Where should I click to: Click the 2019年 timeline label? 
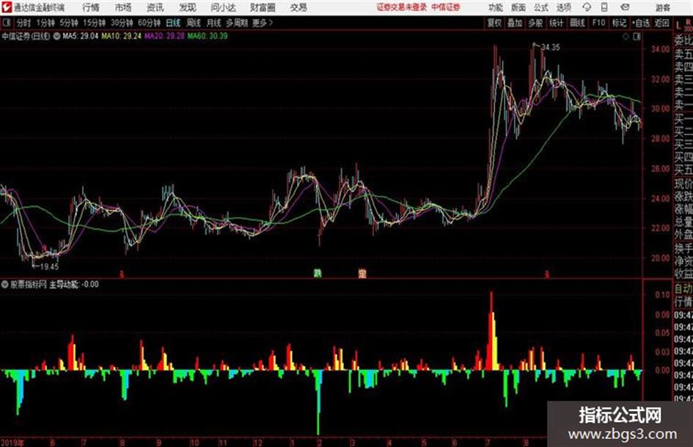pos(12,442)
